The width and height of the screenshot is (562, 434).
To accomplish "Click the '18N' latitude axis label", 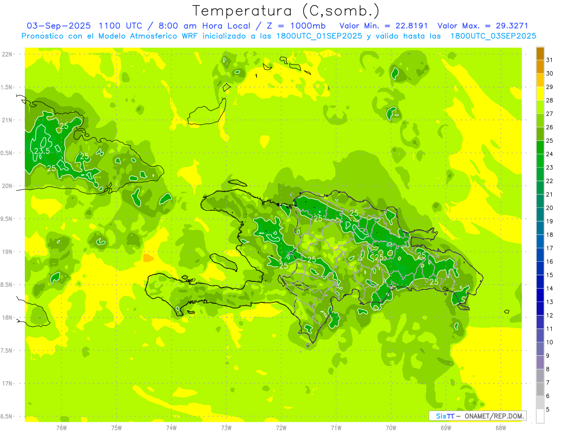I will pos(7,318).
